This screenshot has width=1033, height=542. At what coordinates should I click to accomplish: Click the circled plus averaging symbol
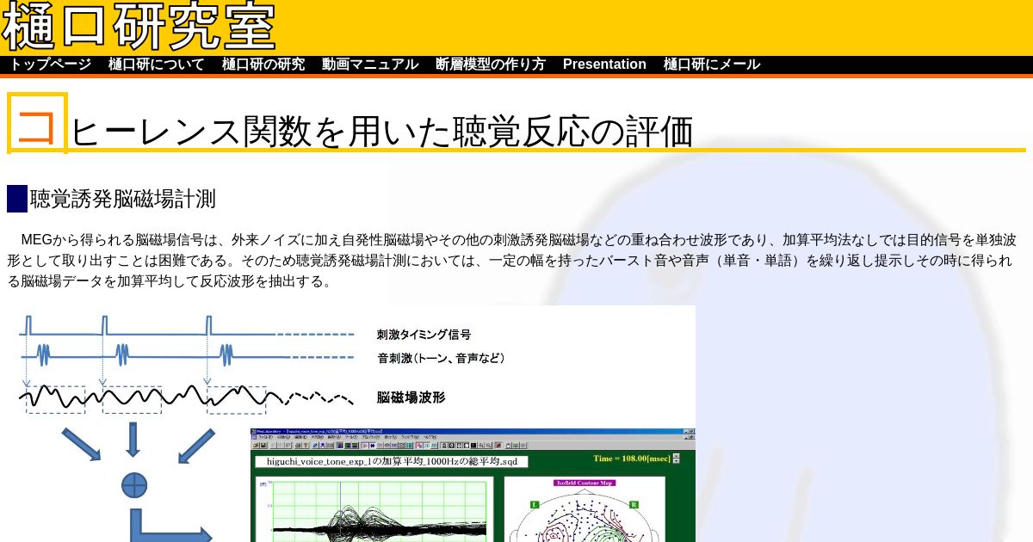133,485
